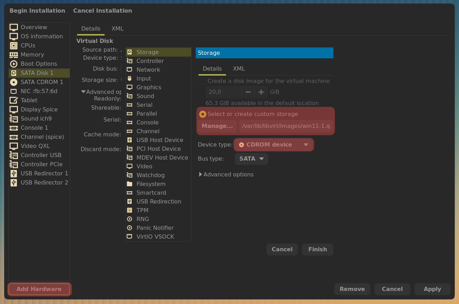
Task: Choose 'Create a disk image' radio option
Action: (203, 81)
